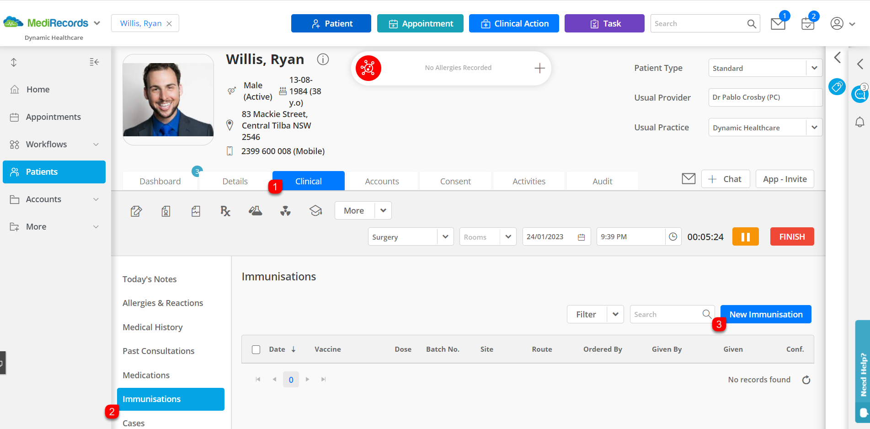Click the Appointment button
Screen dimensions: 870x429
420,23
